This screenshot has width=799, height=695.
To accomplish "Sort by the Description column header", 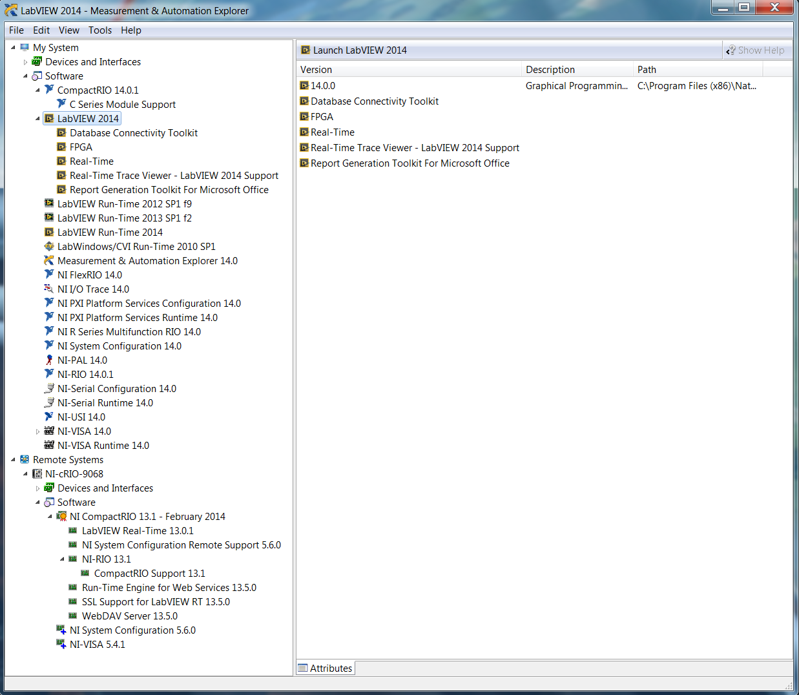I will click(577, 69).
